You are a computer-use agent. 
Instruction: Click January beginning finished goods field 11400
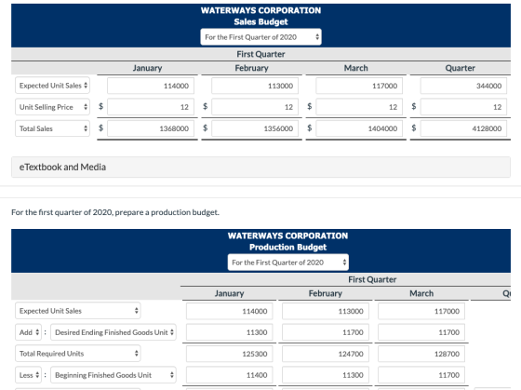point(229,375)
